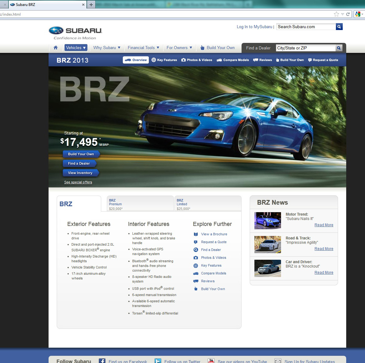Image resolution: width=365 pixels, height=363 pixels.
Task: Open Build Your Own in the BRZ 2013 bar
Action: (290, 60)
